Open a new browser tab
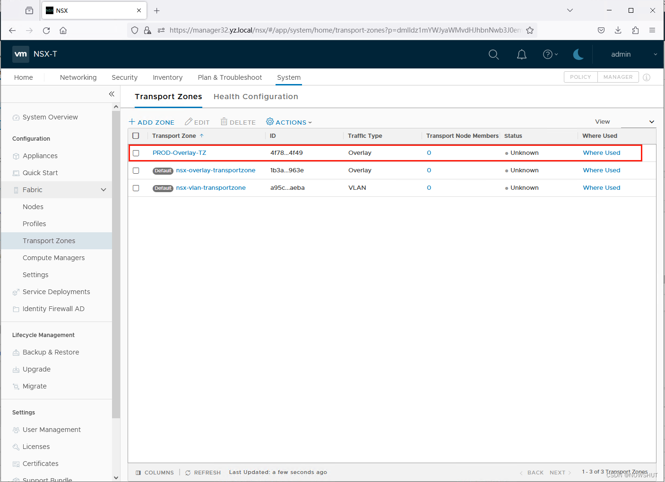The image size is (665, 482). click(x=157, y=10)
